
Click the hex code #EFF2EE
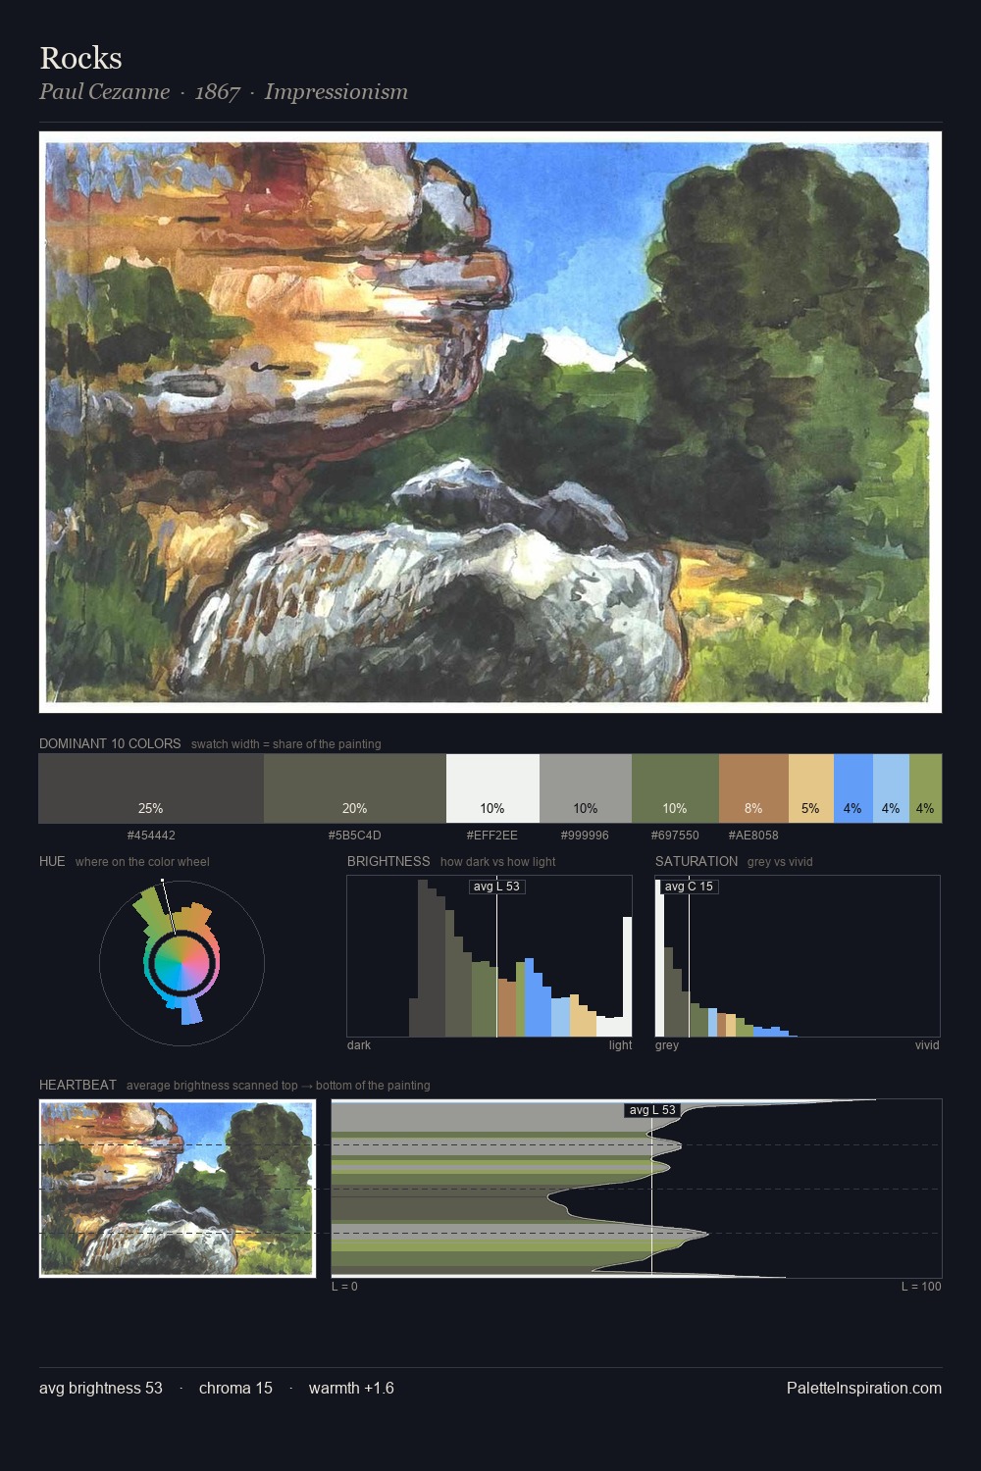click(492, 836)
